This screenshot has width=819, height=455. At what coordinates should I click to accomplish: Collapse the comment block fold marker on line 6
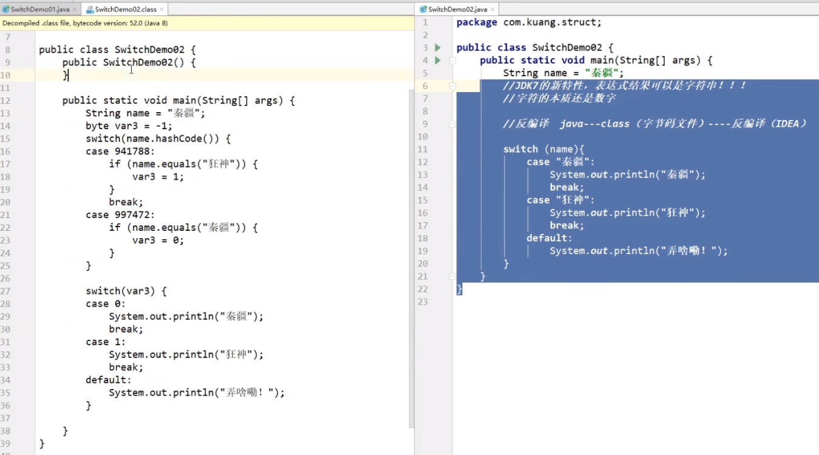tap(452, 85)
